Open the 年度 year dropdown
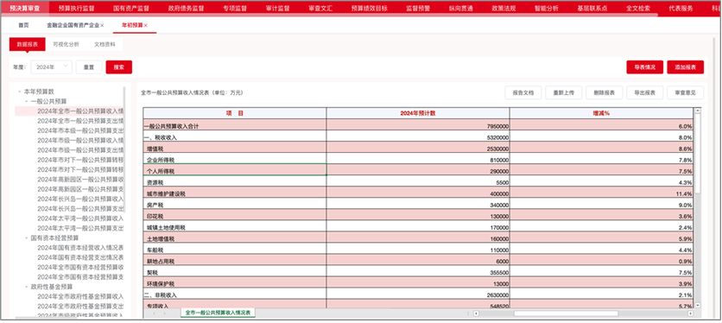The height and width of the screenshot is (323, 722). point(52,66)
